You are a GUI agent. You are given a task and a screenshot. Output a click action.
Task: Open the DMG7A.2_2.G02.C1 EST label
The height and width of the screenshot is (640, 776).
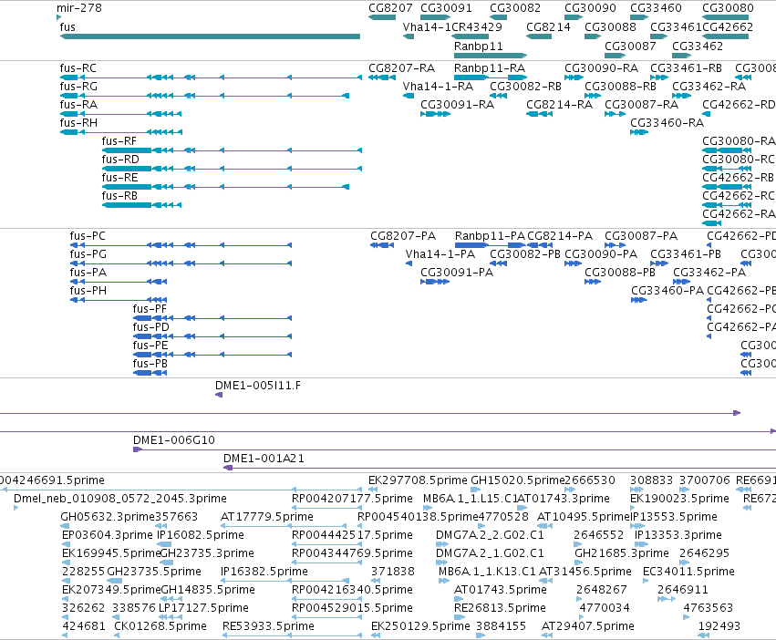(490, 535)
